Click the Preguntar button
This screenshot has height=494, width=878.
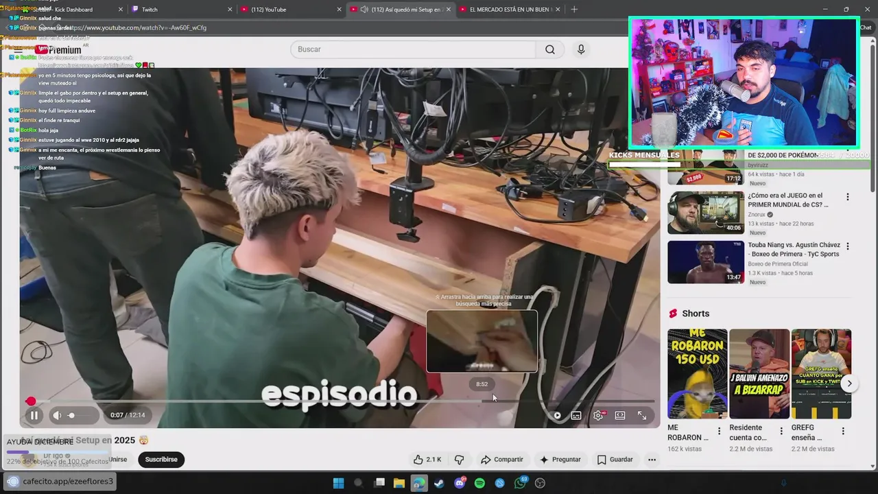click(560, 459)
